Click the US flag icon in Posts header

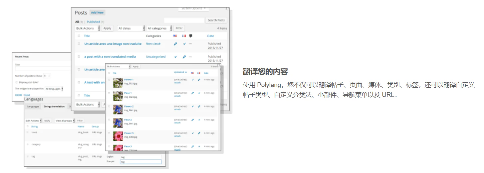pos(175,36)
